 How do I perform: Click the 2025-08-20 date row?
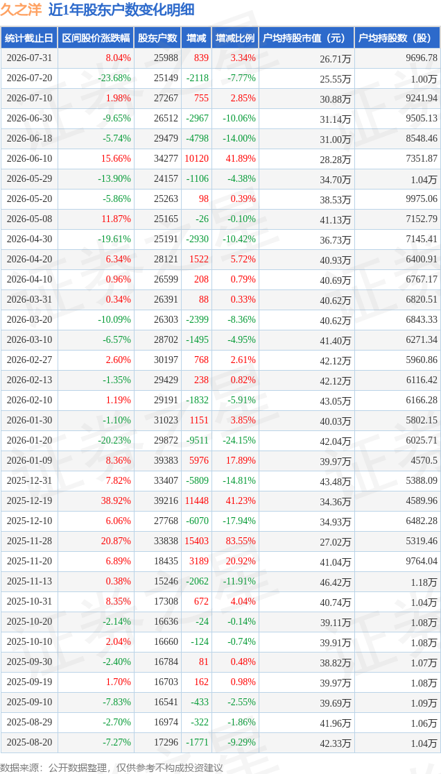[220, 743]
